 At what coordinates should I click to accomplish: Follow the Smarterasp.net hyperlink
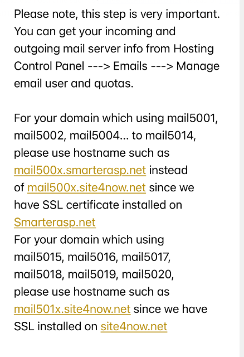click(x=55, y=222)
